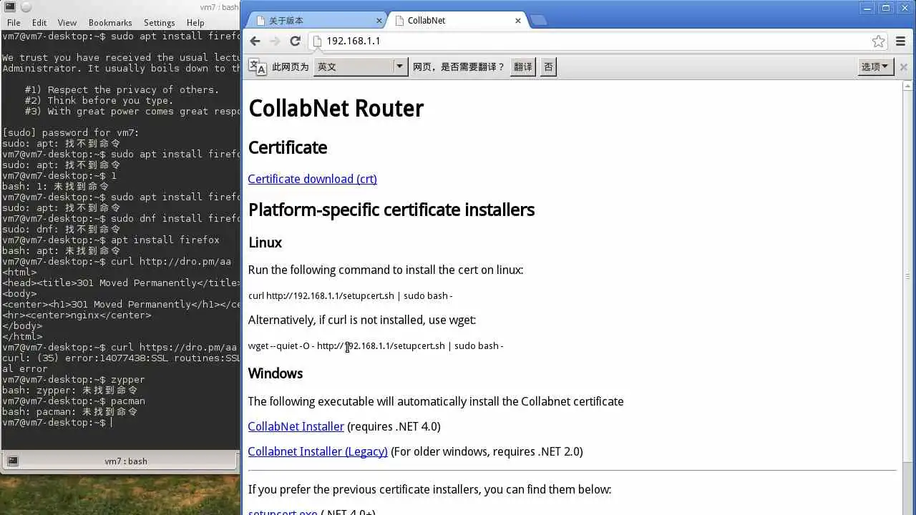Focus the address bar showing 192.168.1.1
Screen dimensions: 916x515
[598, 41]
